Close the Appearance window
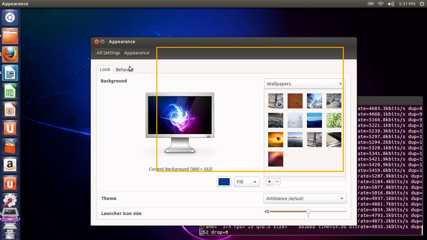The width and height of the screenshot is (427, 240). [x=97, y=42]
